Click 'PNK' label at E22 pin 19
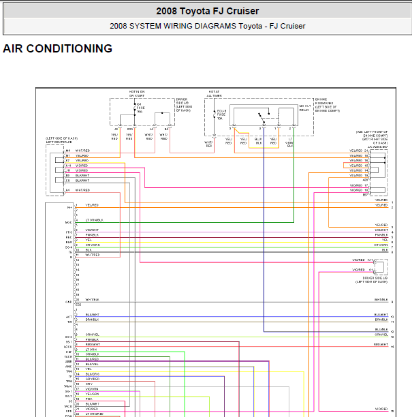The height and width of the screenshot is (417, 412). [89, 399]
